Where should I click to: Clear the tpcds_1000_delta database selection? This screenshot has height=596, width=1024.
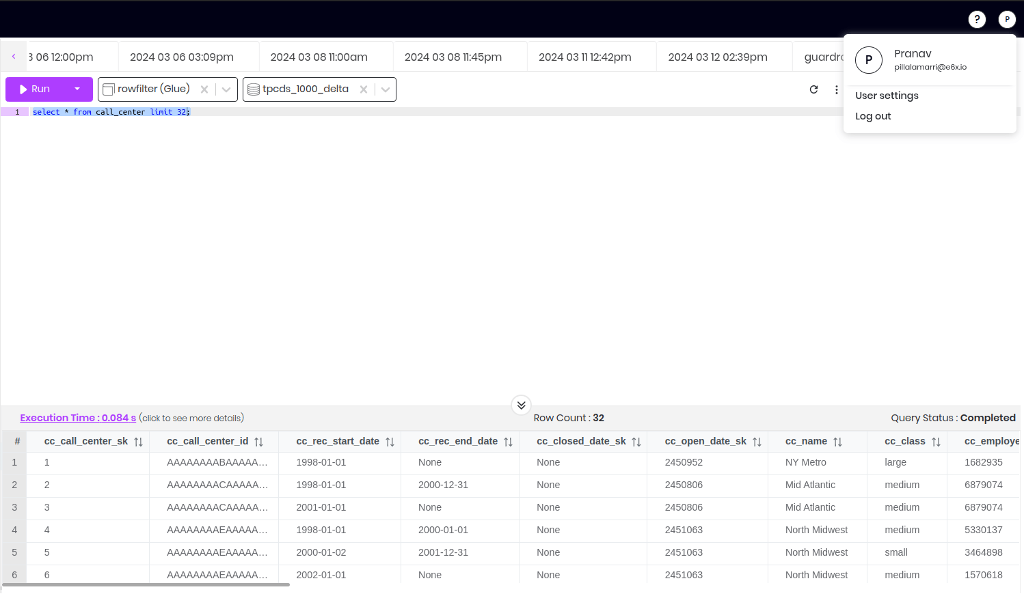[x=364, y=89]
